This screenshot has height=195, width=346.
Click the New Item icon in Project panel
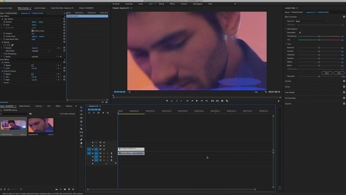[69, 190]
